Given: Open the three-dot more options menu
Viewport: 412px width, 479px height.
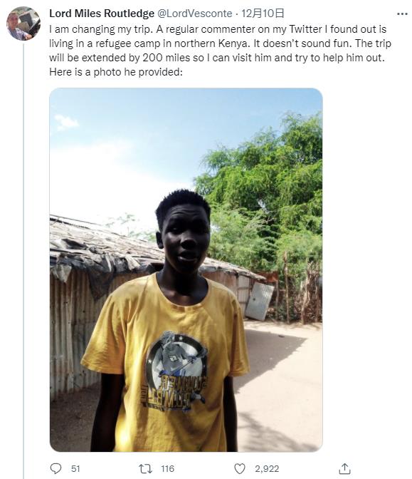Looking at the screenshot, I should [x=402, y=14].
